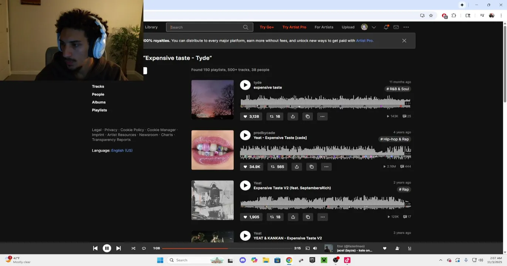The image size is (507, 266).
Task: Copy link of prodbycade Expensive Taste track
Action: pos(311,167)
